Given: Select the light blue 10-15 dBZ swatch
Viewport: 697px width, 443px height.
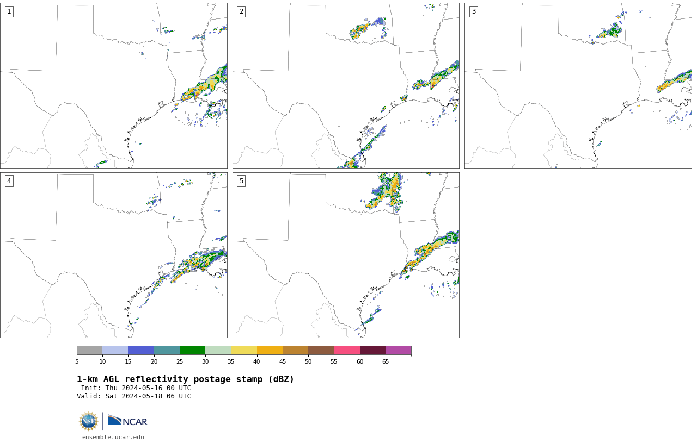Looking at the screenshot, I should pos(115,351).
